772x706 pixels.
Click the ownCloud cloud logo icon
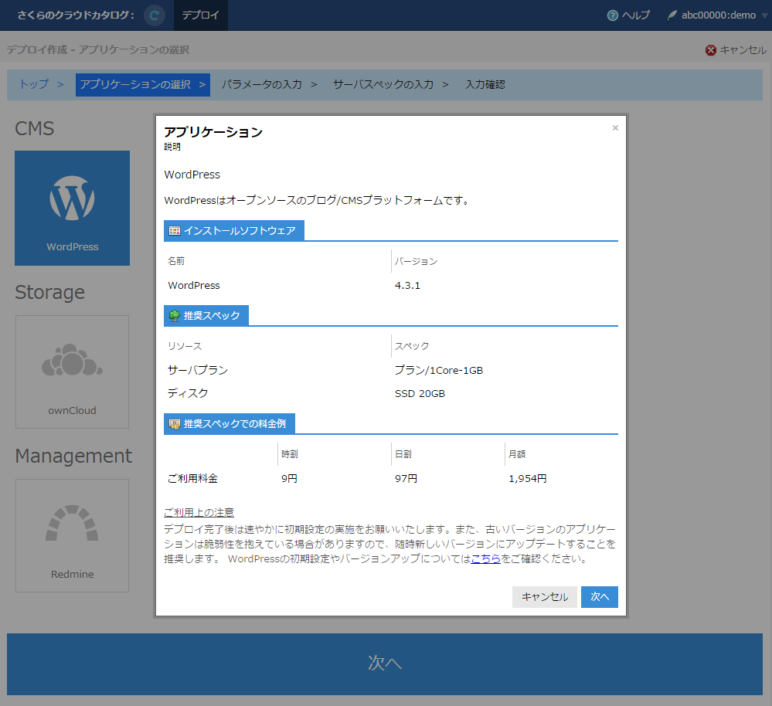(73, 360)
